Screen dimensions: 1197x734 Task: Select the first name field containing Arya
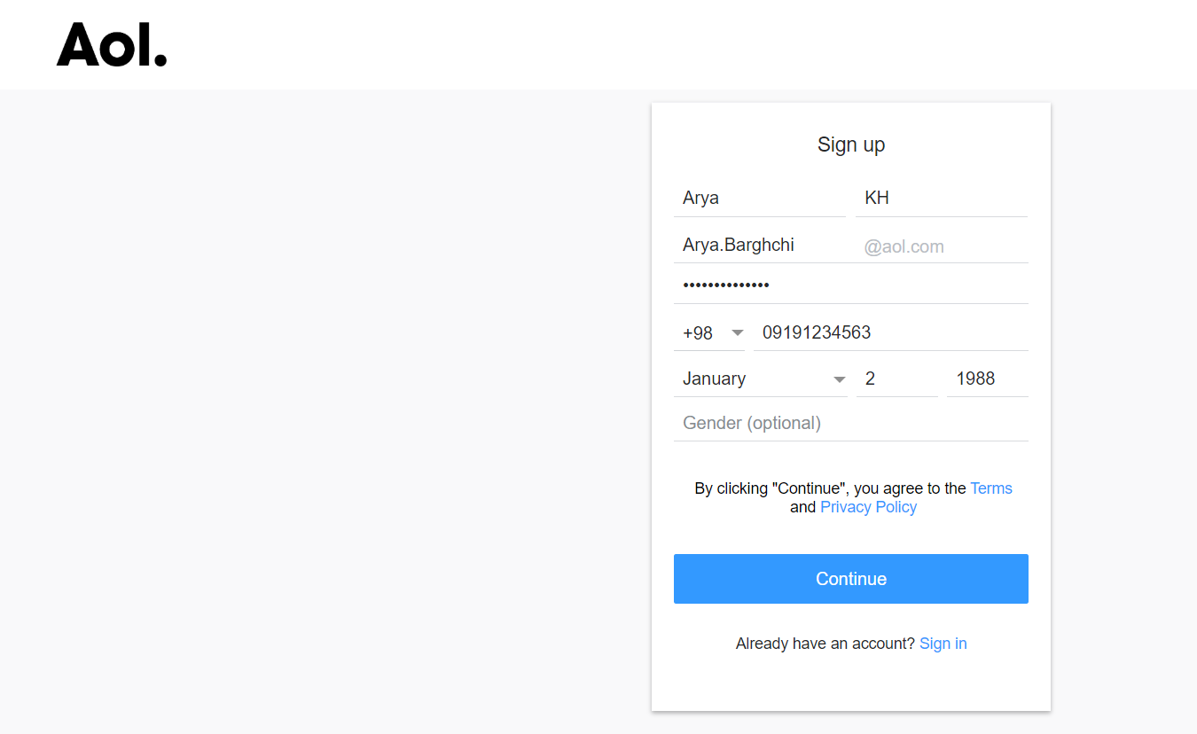coord(760,198)
